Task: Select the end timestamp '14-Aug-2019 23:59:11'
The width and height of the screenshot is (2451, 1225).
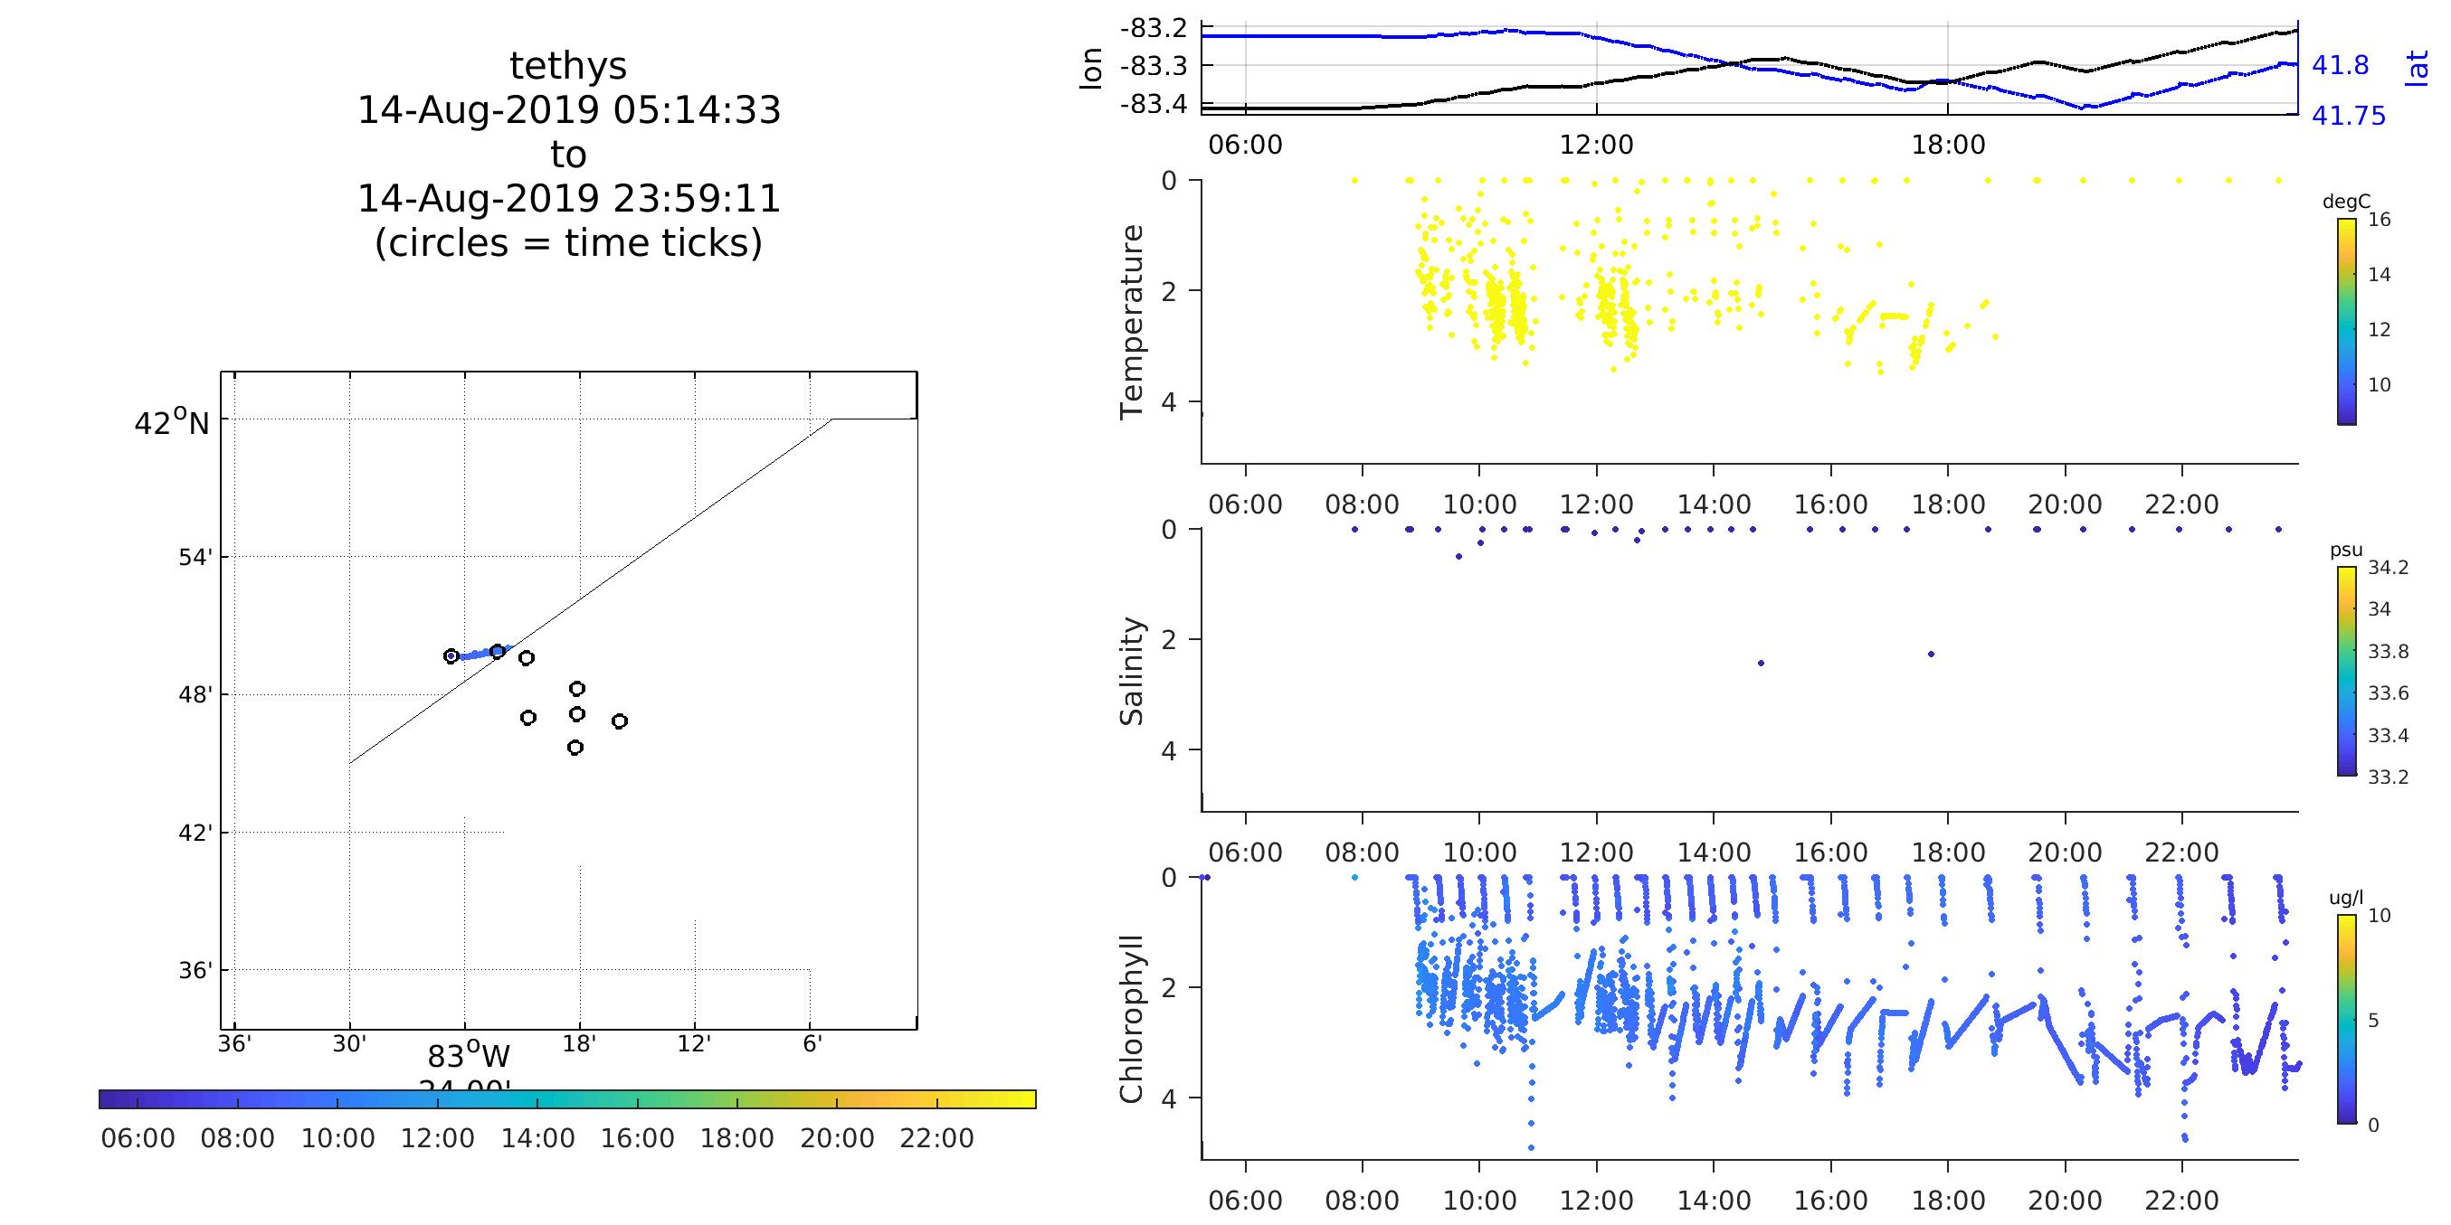Action: point(568,199)
